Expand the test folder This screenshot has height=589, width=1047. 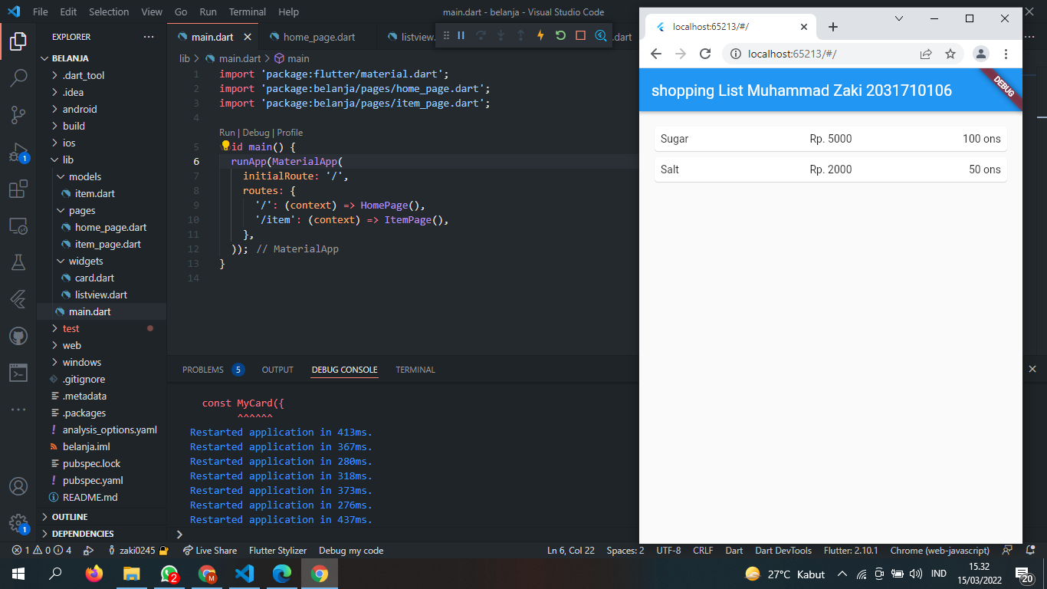tap(70, 328)
